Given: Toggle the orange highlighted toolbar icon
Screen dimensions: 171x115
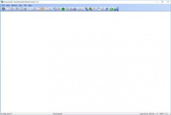Looking at the screenshot, I should pyautogui.click(x=42, y=9).
